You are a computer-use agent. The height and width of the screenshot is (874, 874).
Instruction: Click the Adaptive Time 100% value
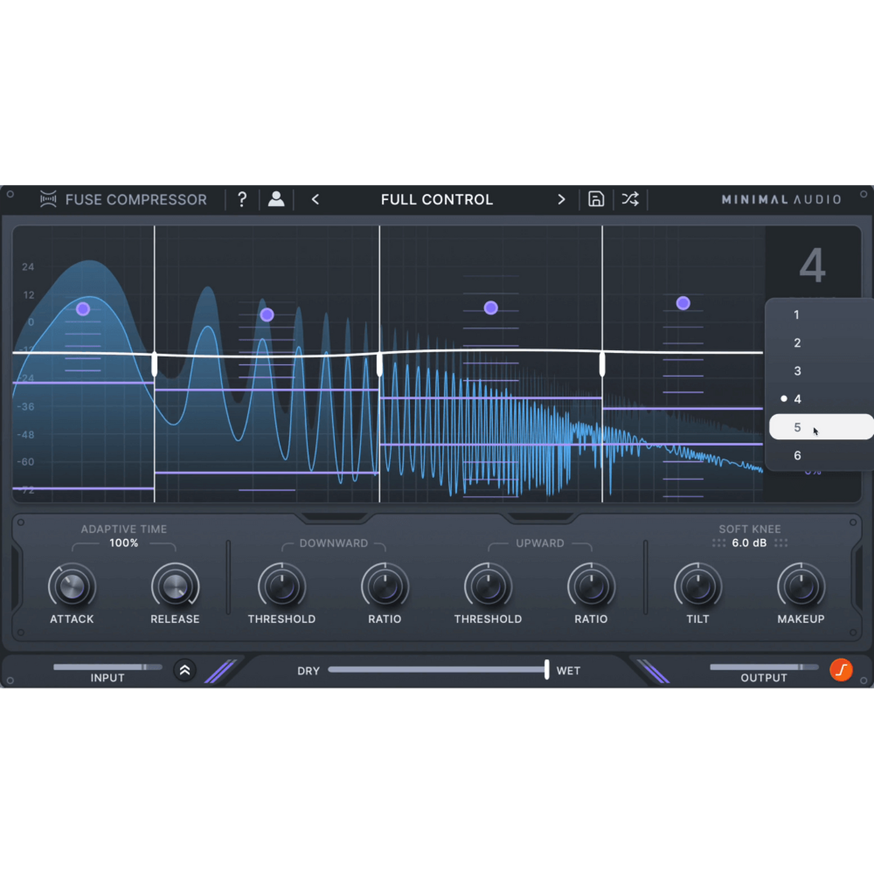(x=123, y=543)
